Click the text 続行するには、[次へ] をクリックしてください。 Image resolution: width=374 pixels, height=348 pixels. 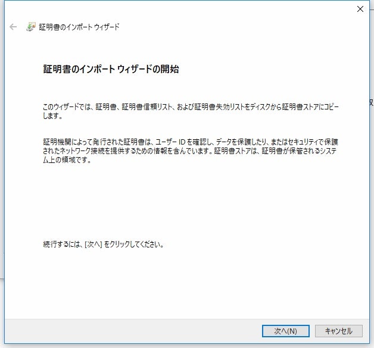pos(103,244)
